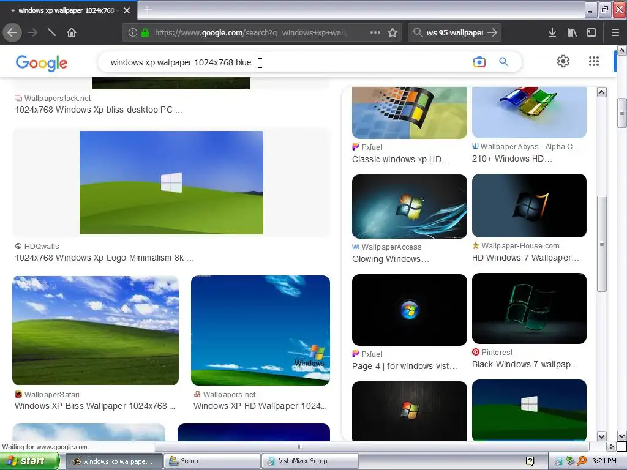Submit the browser search bar arrow
627x470 pixels.
click(x=493, y=32)
